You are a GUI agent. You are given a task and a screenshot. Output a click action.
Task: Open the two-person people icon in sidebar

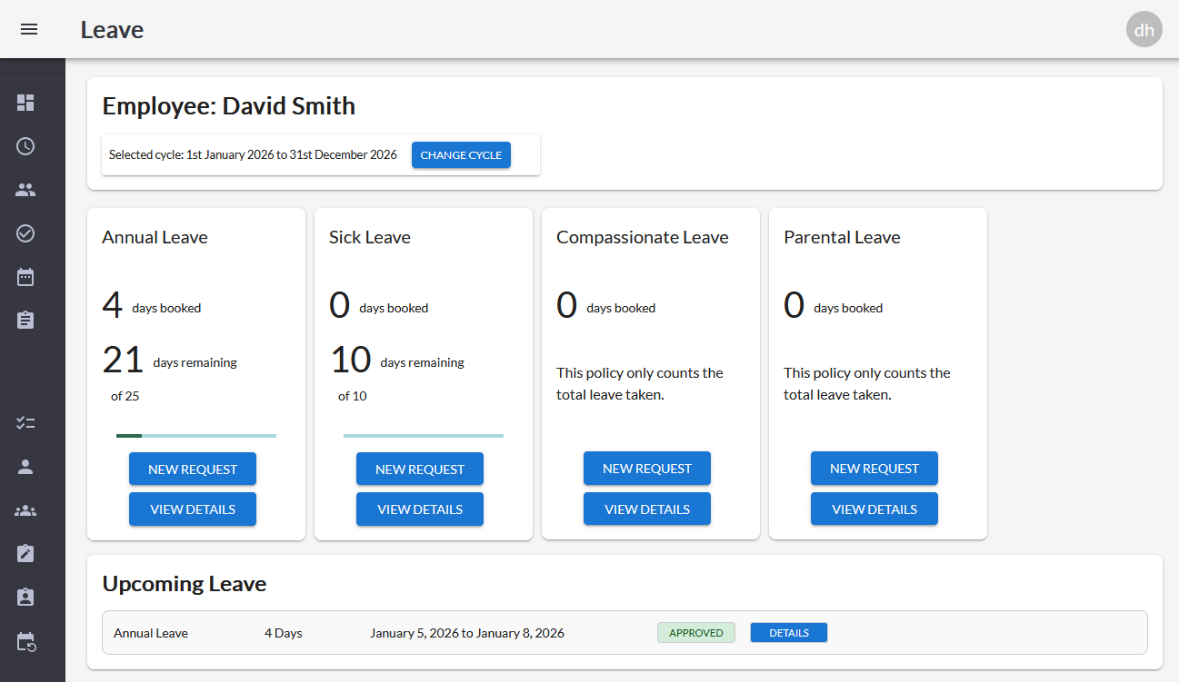click(x=25, y=190)
